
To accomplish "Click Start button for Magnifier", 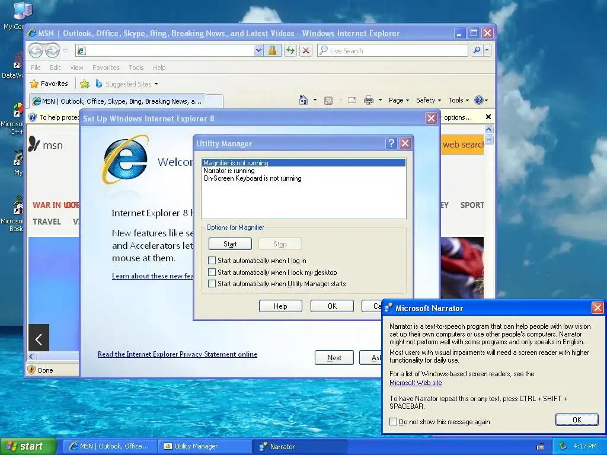I will (230, 243).
